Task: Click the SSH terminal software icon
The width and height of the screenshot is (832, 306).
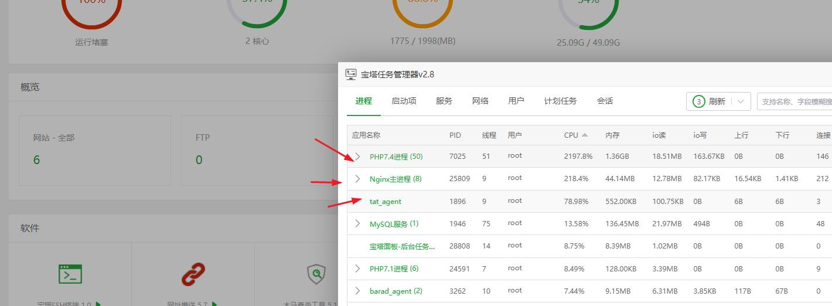Action: click(70, 274)
